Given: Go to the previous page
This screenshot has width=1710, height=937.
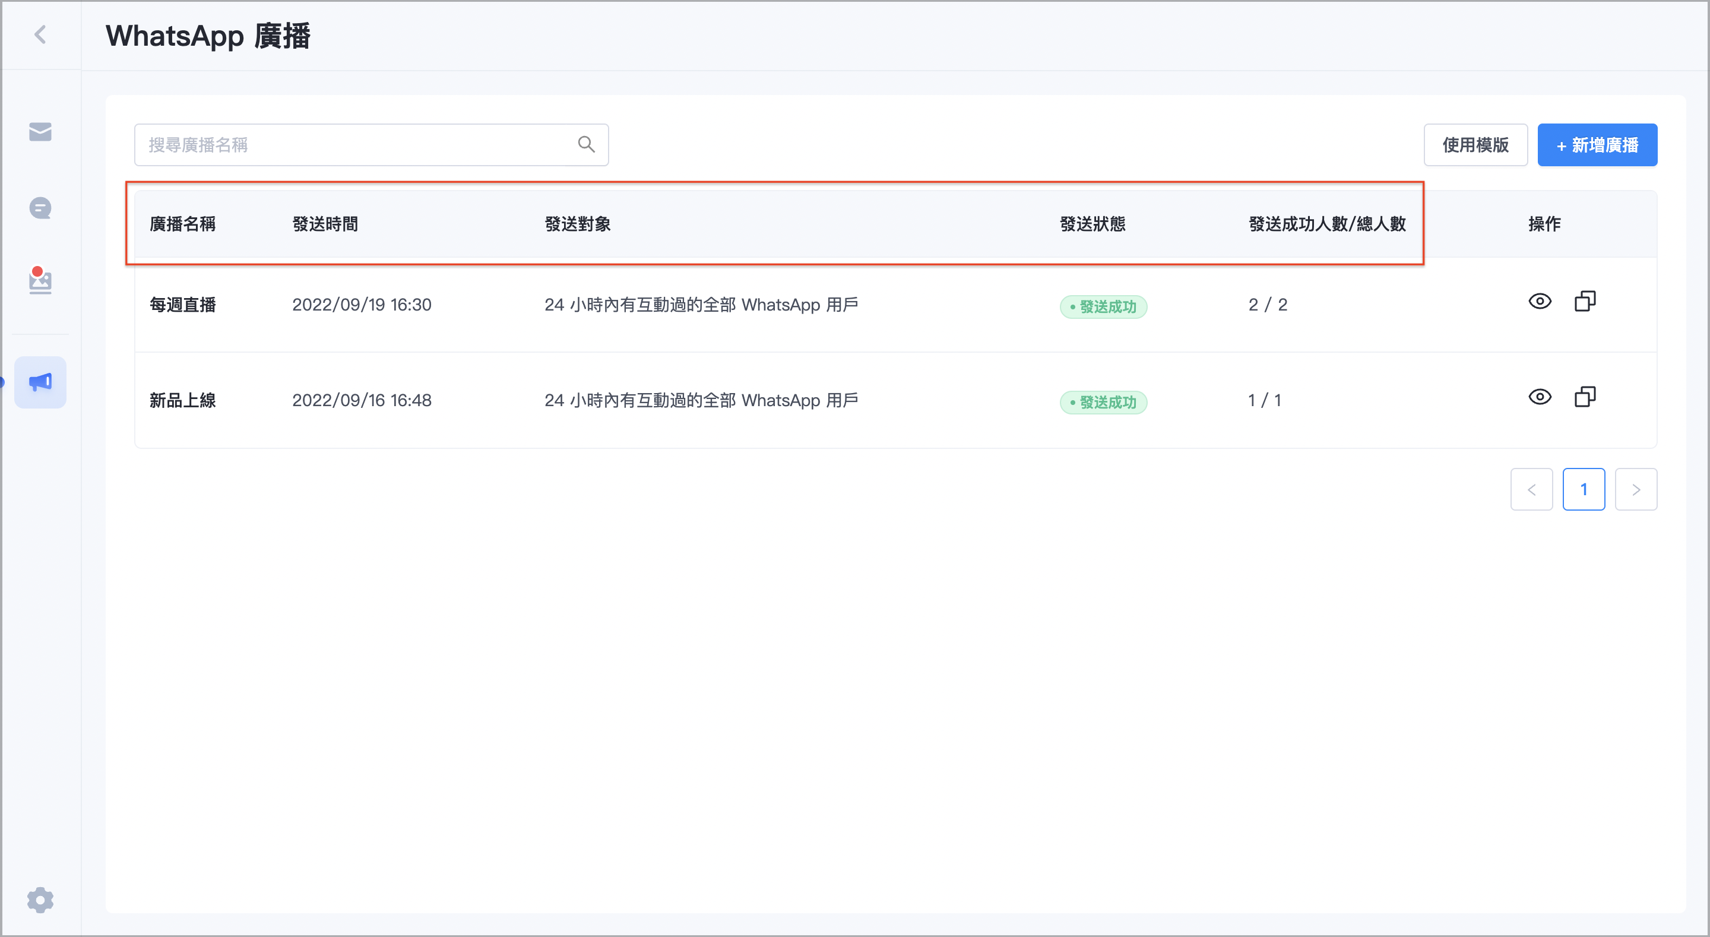Looking at the screenshot, I should click(x=1531, y=489).
